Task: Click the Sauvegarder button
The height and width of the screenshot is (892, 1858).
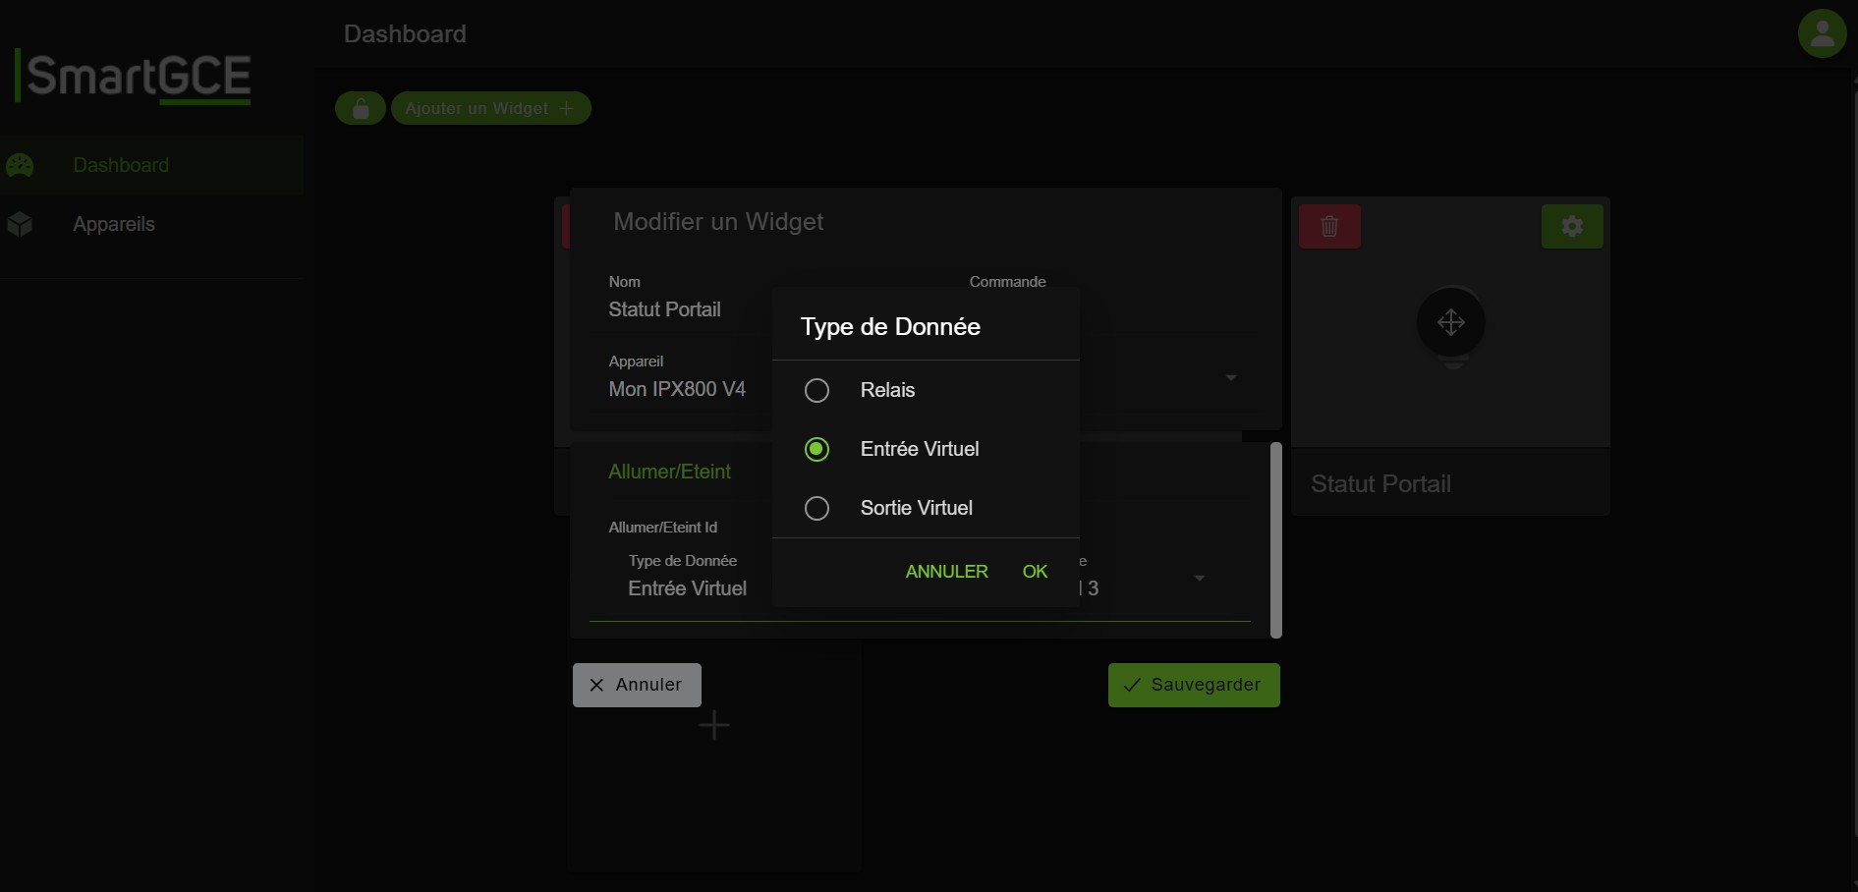Action: (x=1193, y=685)
